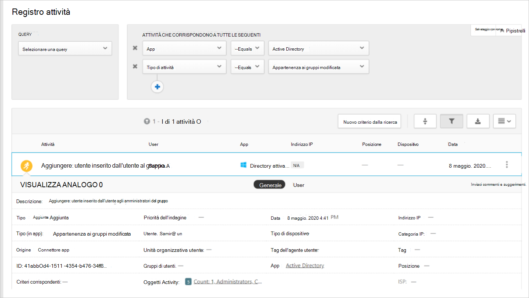Sort by the App column header
Image resolution: width=529 pixels, height=298 pixels.
pos(244,144)
